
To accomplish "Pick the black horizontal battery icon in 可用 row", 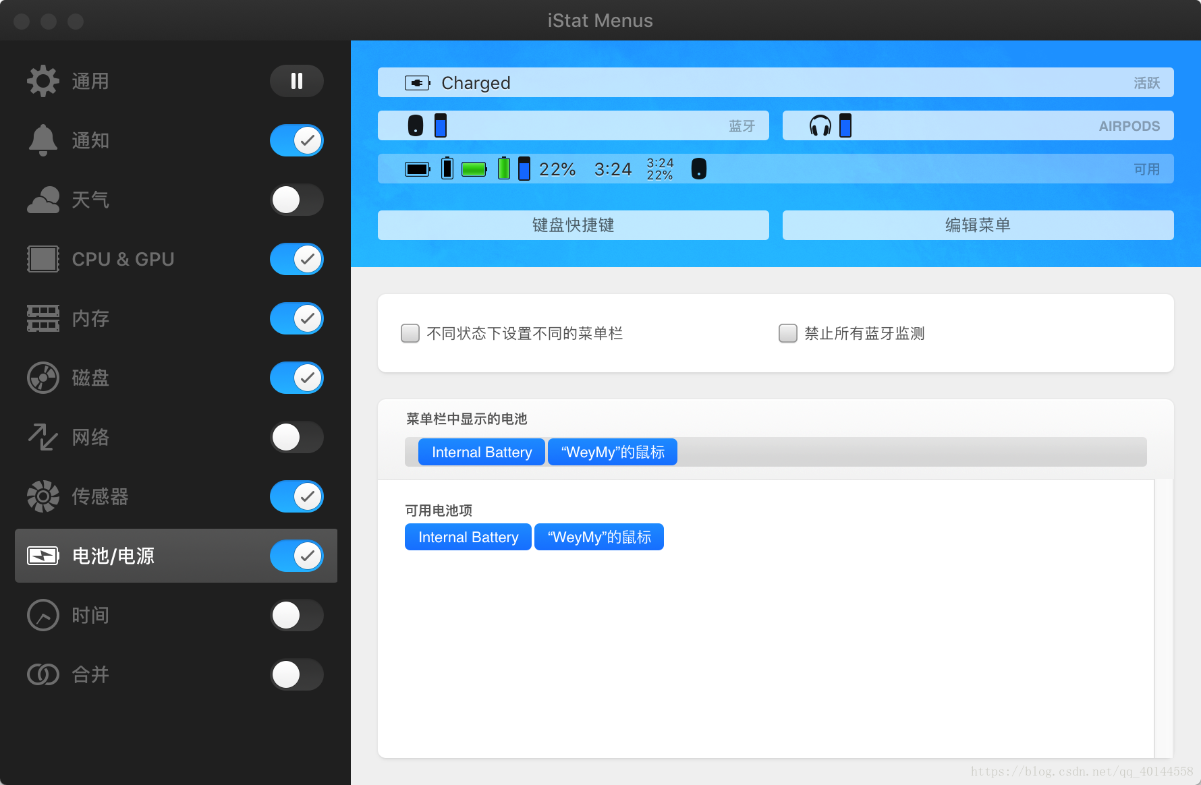I will coord(418,169).
